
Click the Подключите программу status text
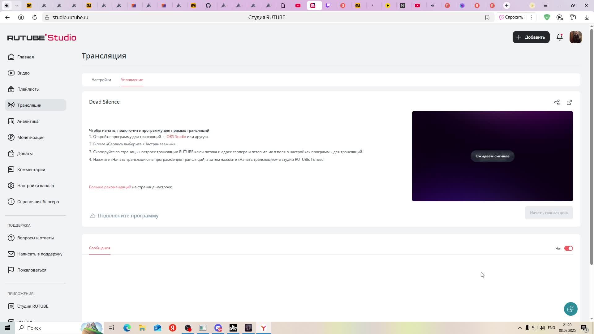(128, 216)
